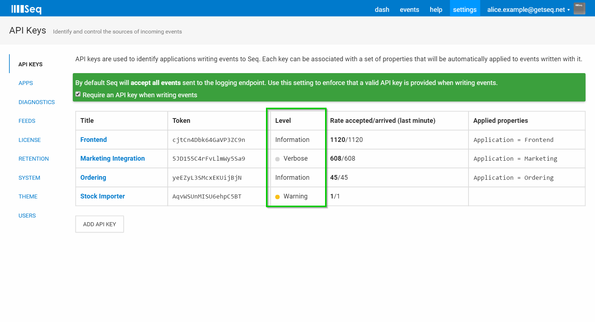Open the events page

point(409,10)
